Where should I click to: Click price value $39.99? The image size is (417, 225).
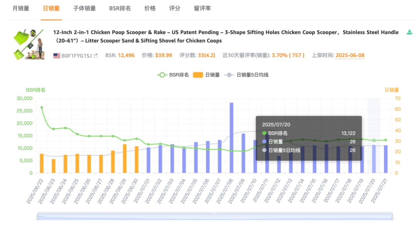164,55
